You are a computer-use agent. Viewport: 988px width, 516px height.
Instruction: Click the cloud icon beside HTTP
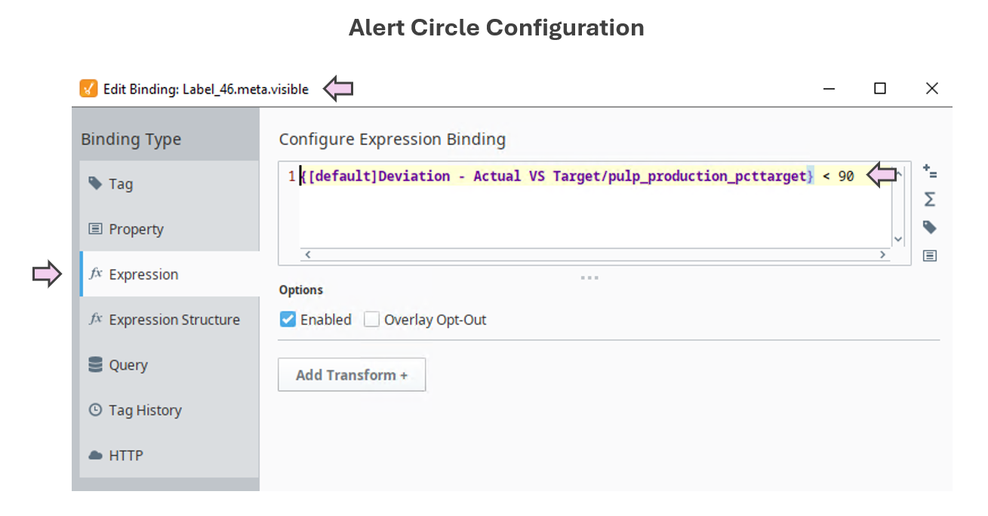pyautogui.click(x=95, y=456)
